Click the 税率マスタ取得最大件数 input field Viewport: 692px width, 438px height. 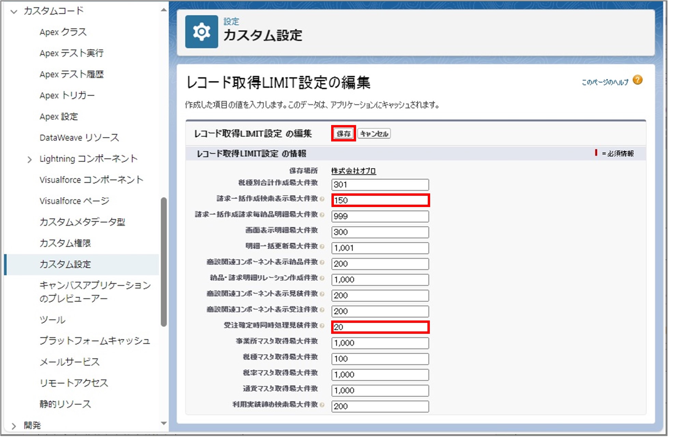point(380,374)
